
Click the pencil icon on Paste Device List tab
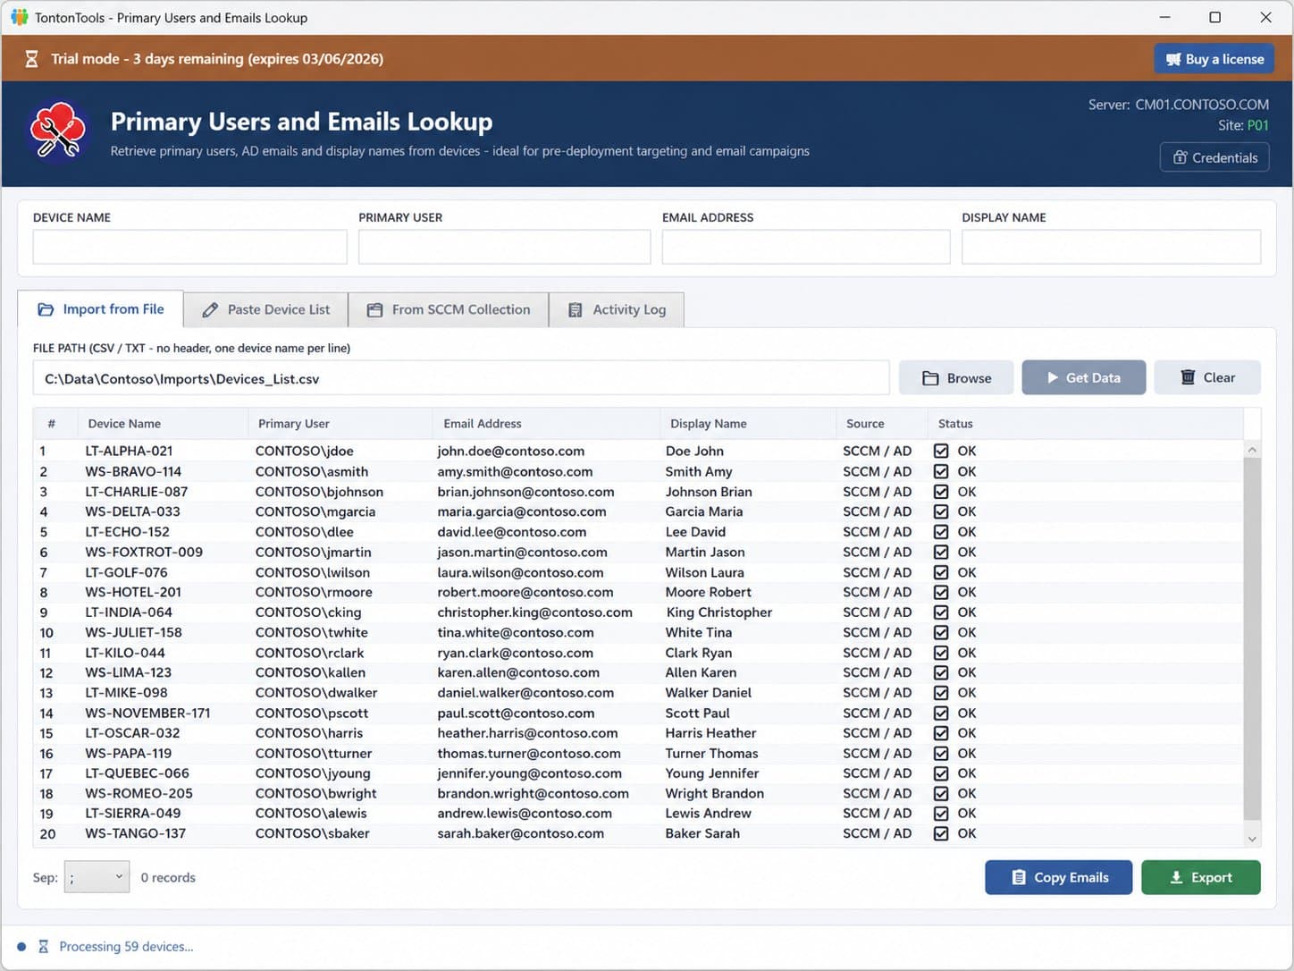click(210, 309)
